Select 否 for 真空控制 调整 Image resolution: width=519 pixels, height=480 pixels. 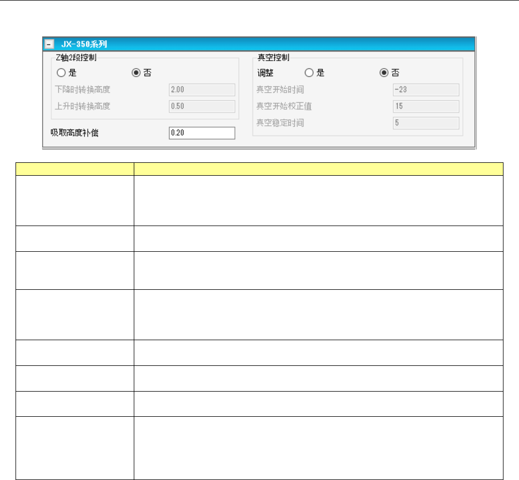[384, 73]
